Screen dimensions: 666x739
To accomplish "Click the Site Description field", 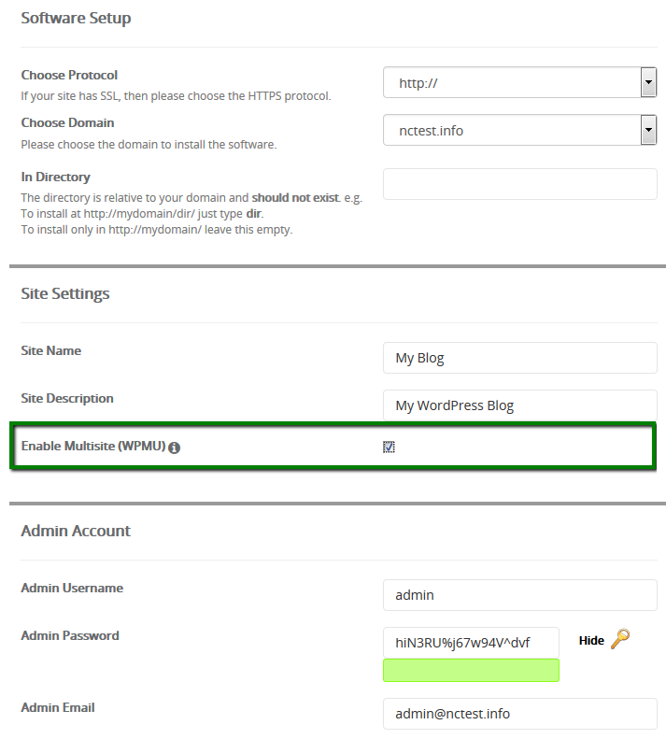I will pyautogui.click(x=520, y=405).
